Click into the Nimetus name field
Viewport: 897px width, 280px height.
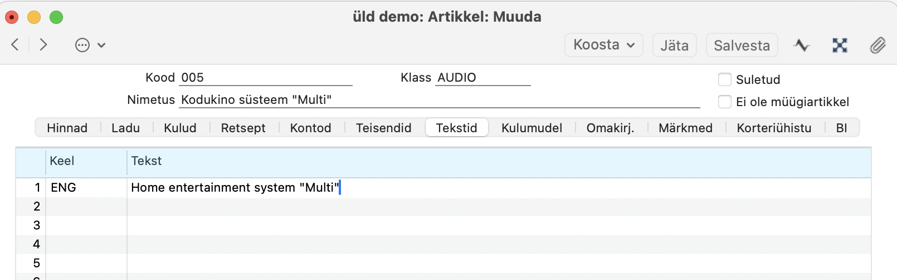tap(439, 100)
